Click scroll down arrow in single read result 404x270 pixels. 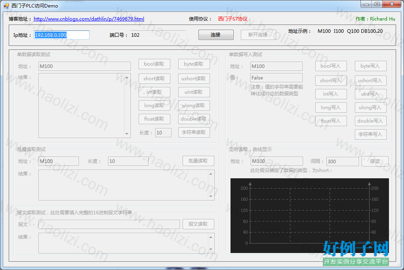coord(127,134)
